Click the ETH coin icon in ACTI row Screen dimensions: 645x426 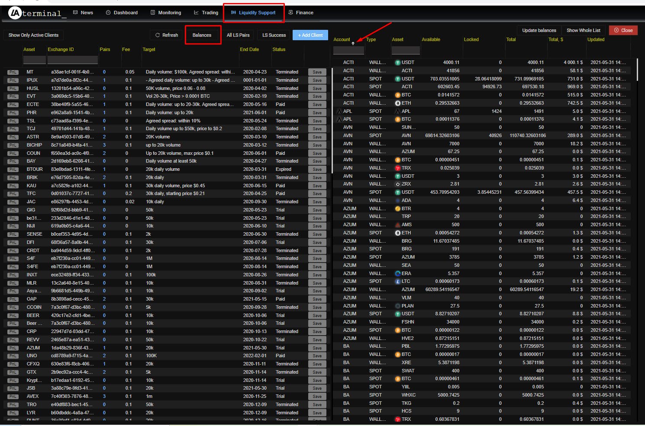397,103
